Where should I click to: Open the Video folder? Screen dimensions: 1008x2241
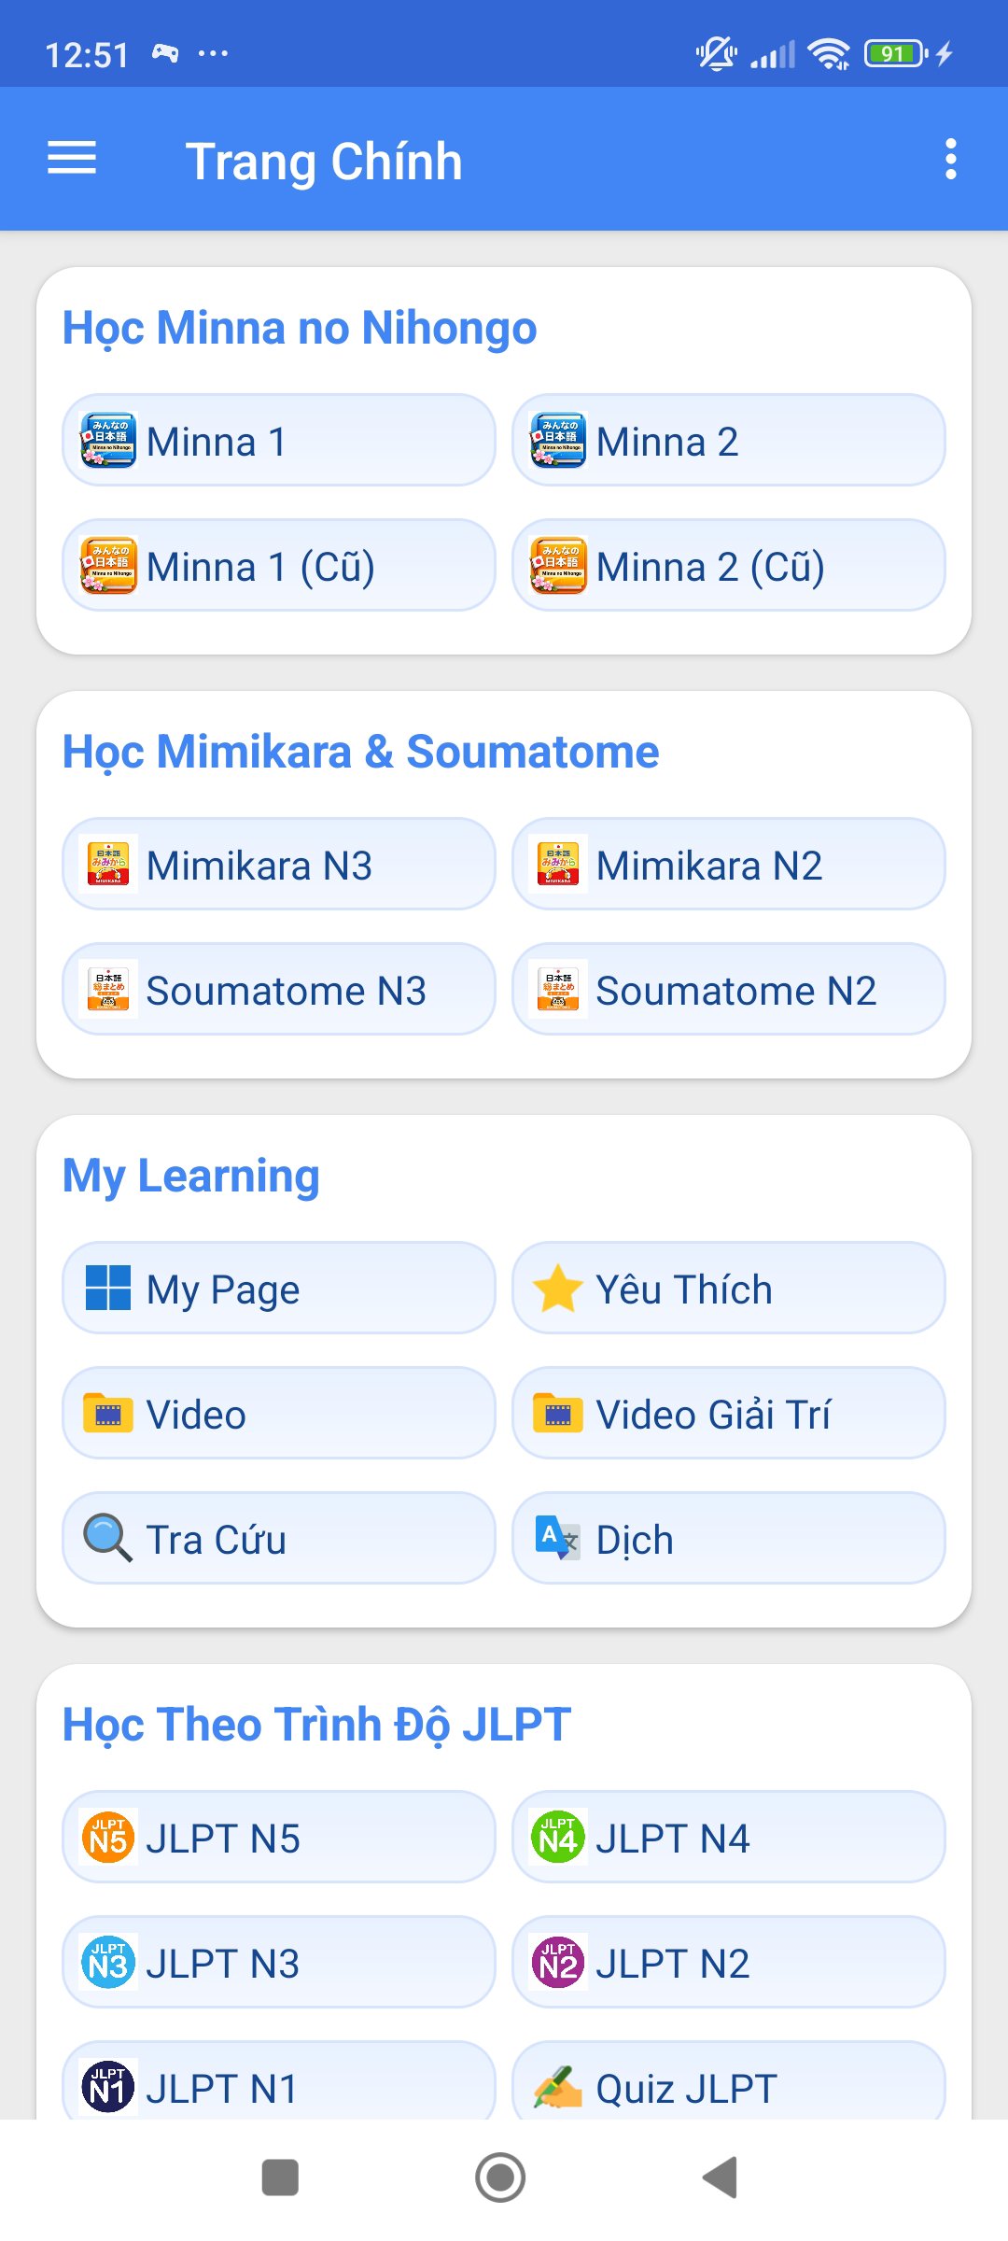tap(278, 1414)
